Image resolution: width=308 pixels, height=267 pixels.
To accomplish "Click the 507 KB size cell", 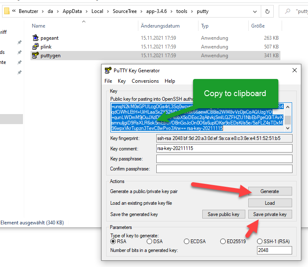I will click(x=271, y=46).
